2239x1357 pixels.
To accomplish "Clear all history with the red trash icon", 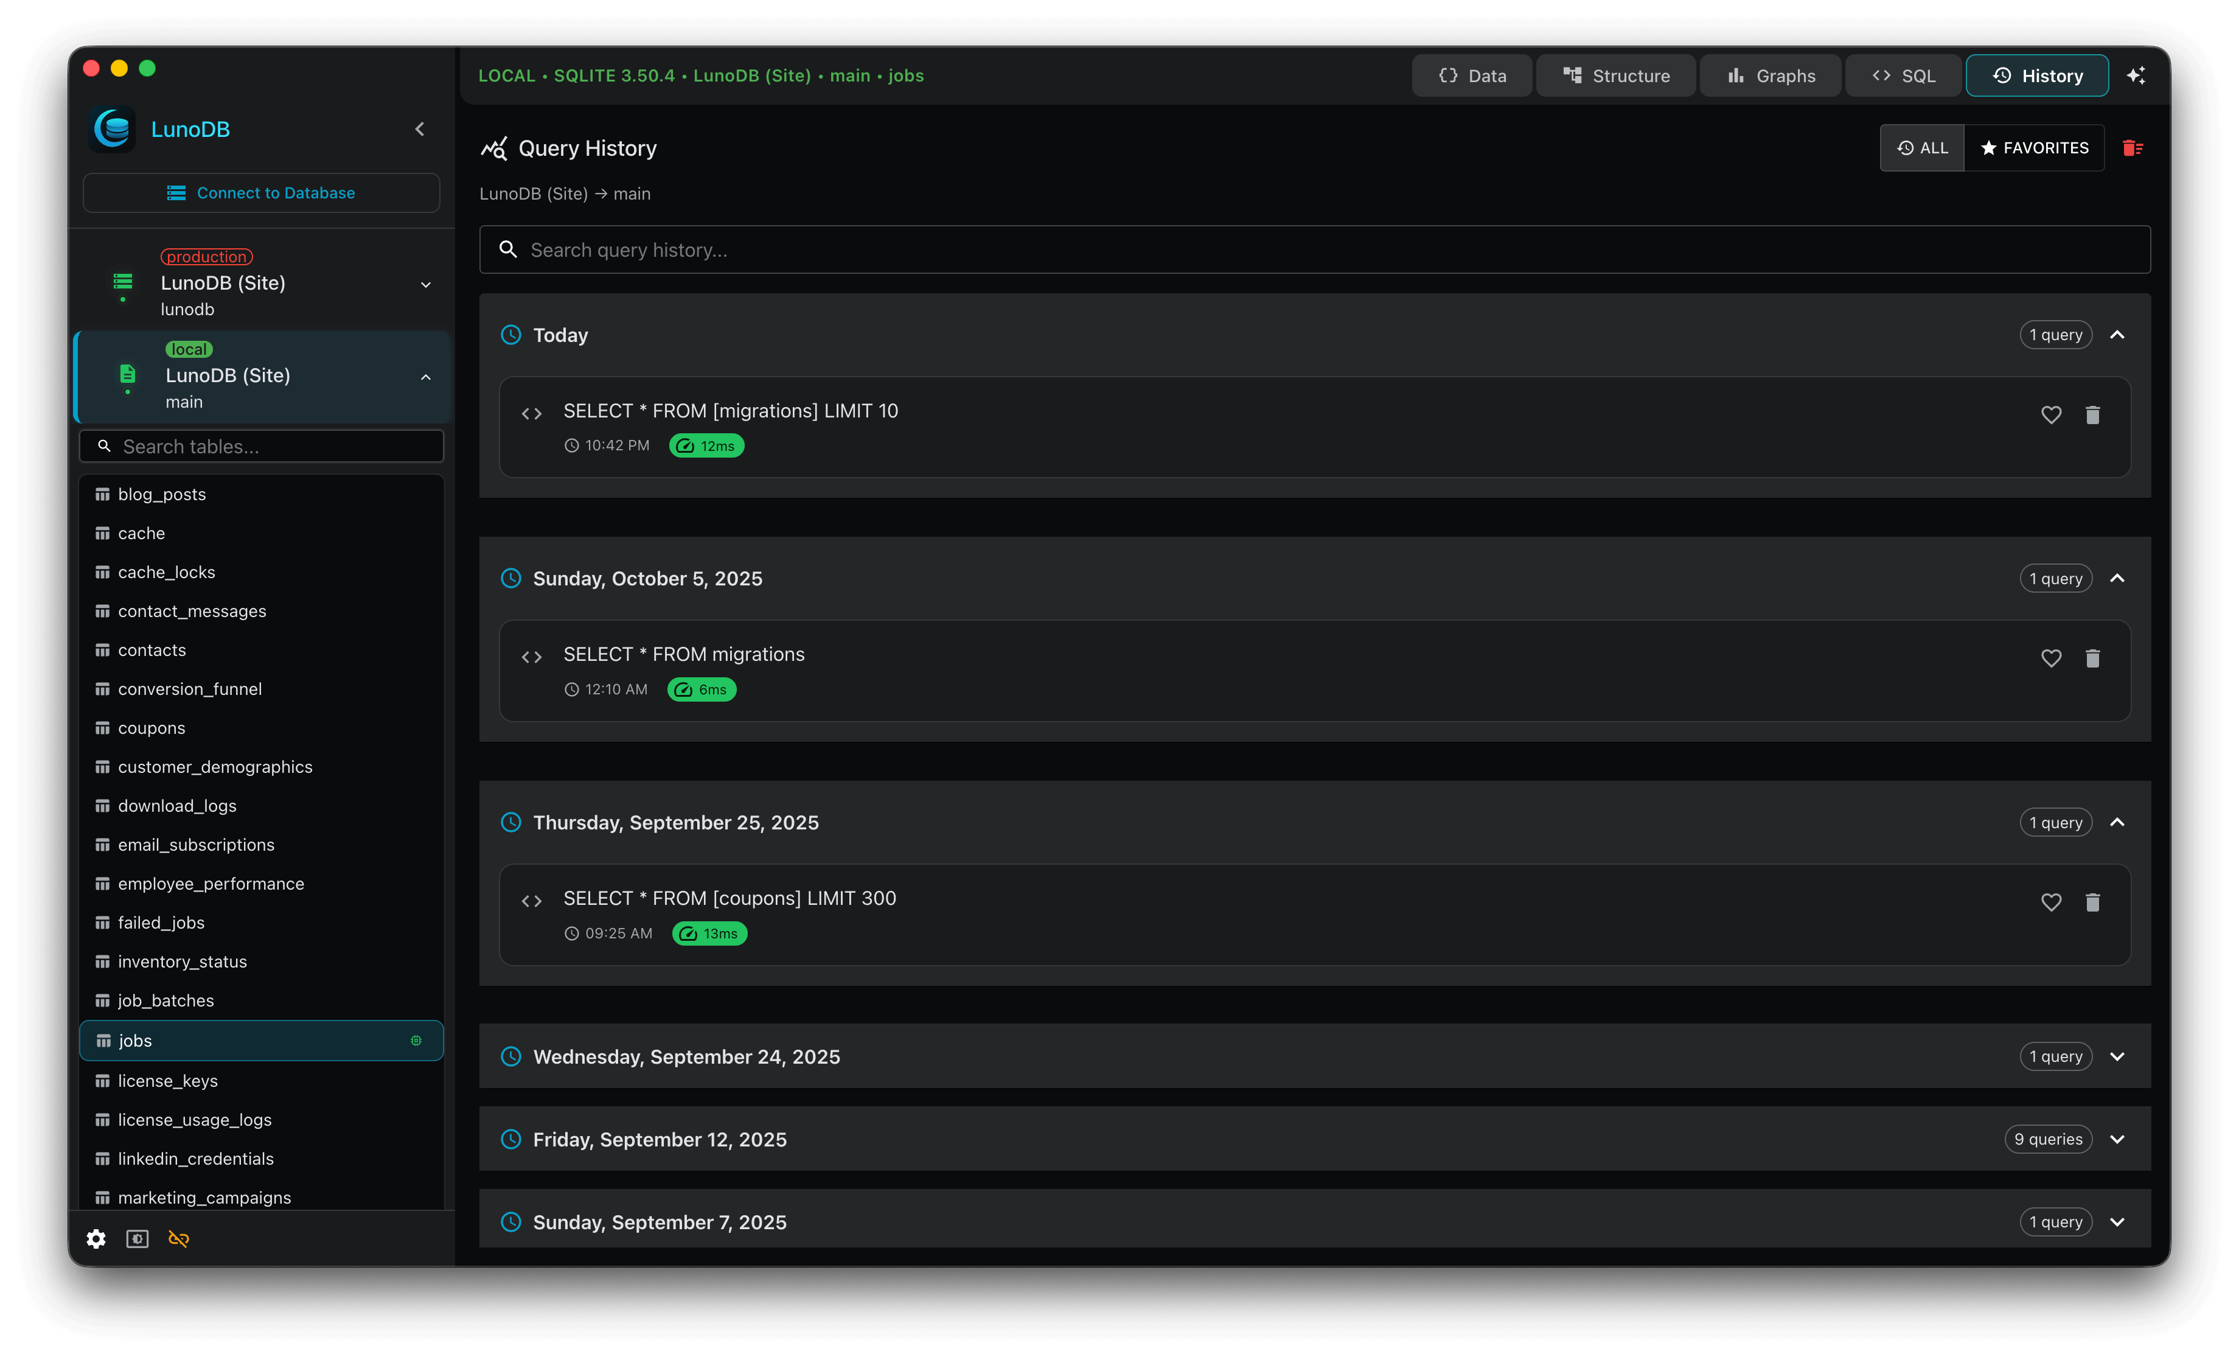I will coord(2134,147).
